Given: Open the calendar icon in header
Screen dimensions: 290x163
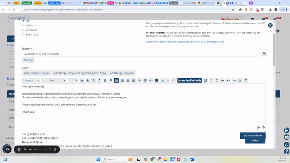Looking at the screenshot, I should (x=252, y=19).
